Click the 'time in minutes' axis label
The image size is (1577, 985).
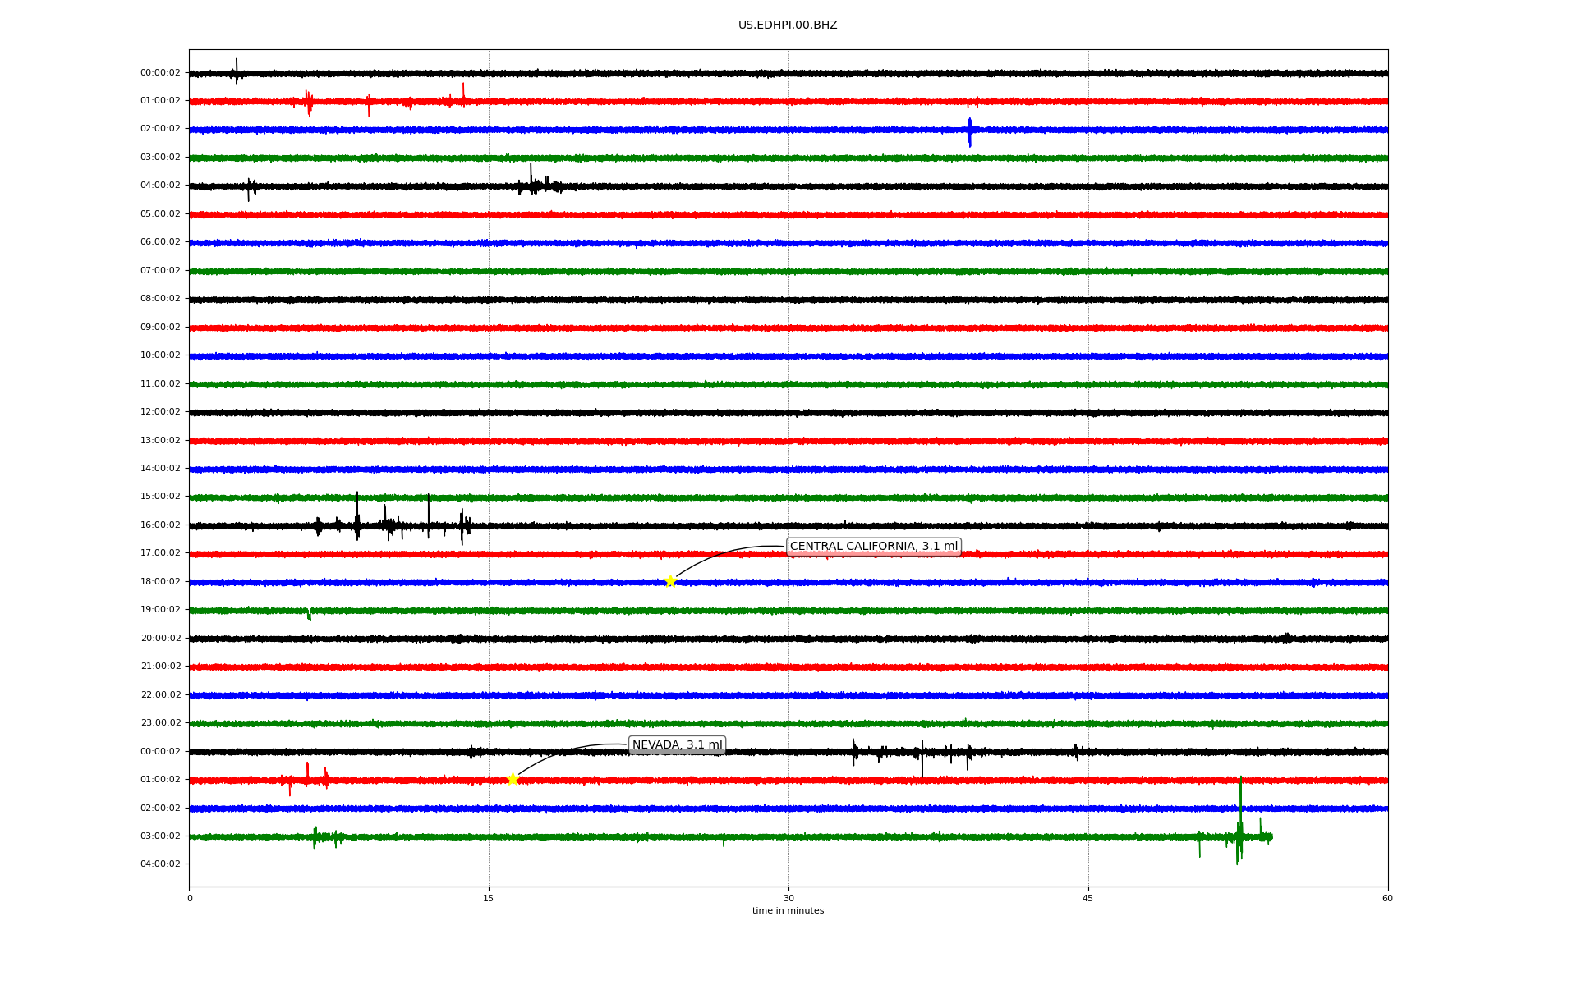[788, 911]
